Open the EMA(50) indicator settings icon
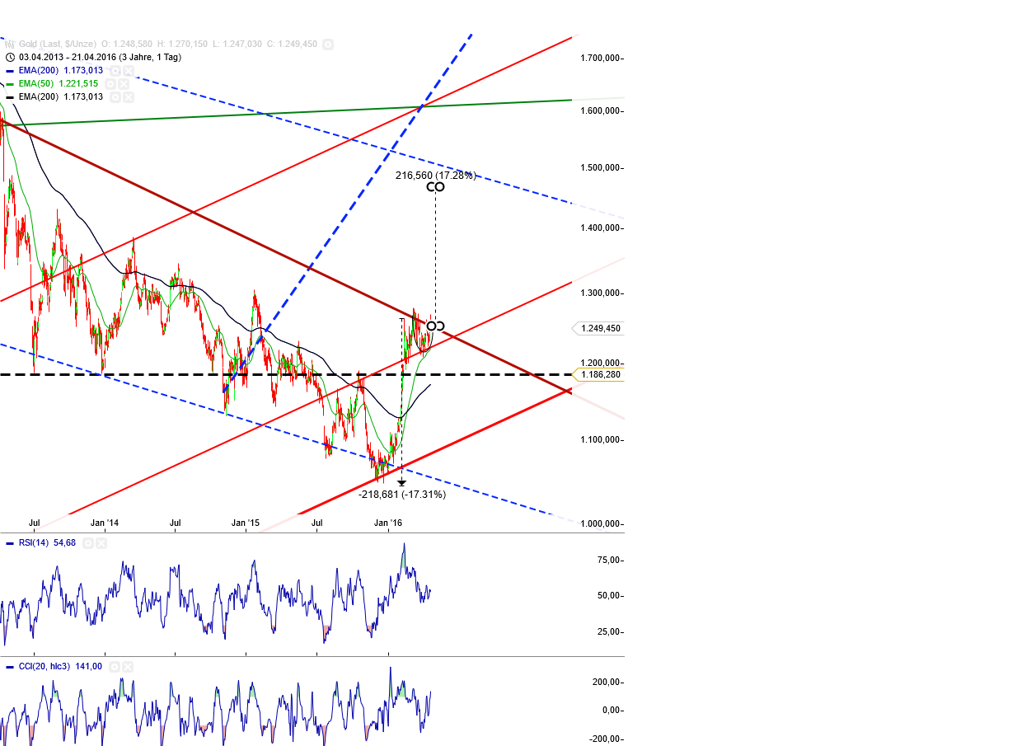 click(x=110, y=84)
